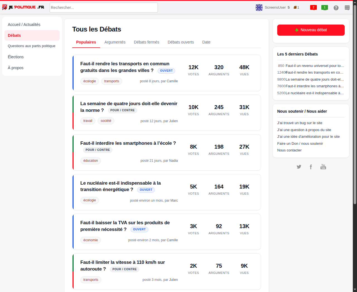357x292 pixels.
Task: Click transports tag on 110 km/h debate
Action: 91,280
